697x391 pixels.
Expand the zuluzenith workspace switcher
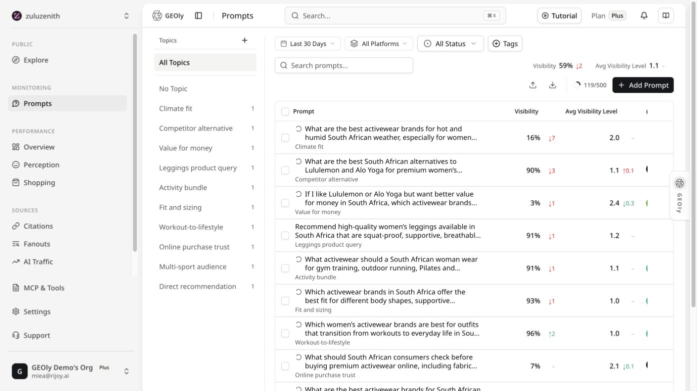(x=70, y=16)
